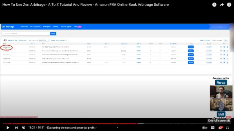This screenshot has width=234, height=131.
Task: Select the Principles of Food book title
Action: click(61, 51)
